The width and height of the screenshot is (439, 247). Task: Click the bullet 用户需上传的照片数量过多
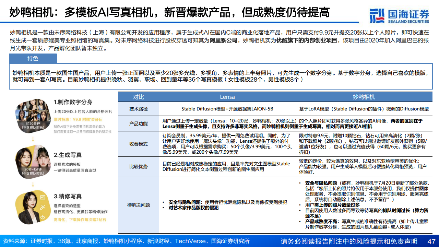click(x=332, y=205)
